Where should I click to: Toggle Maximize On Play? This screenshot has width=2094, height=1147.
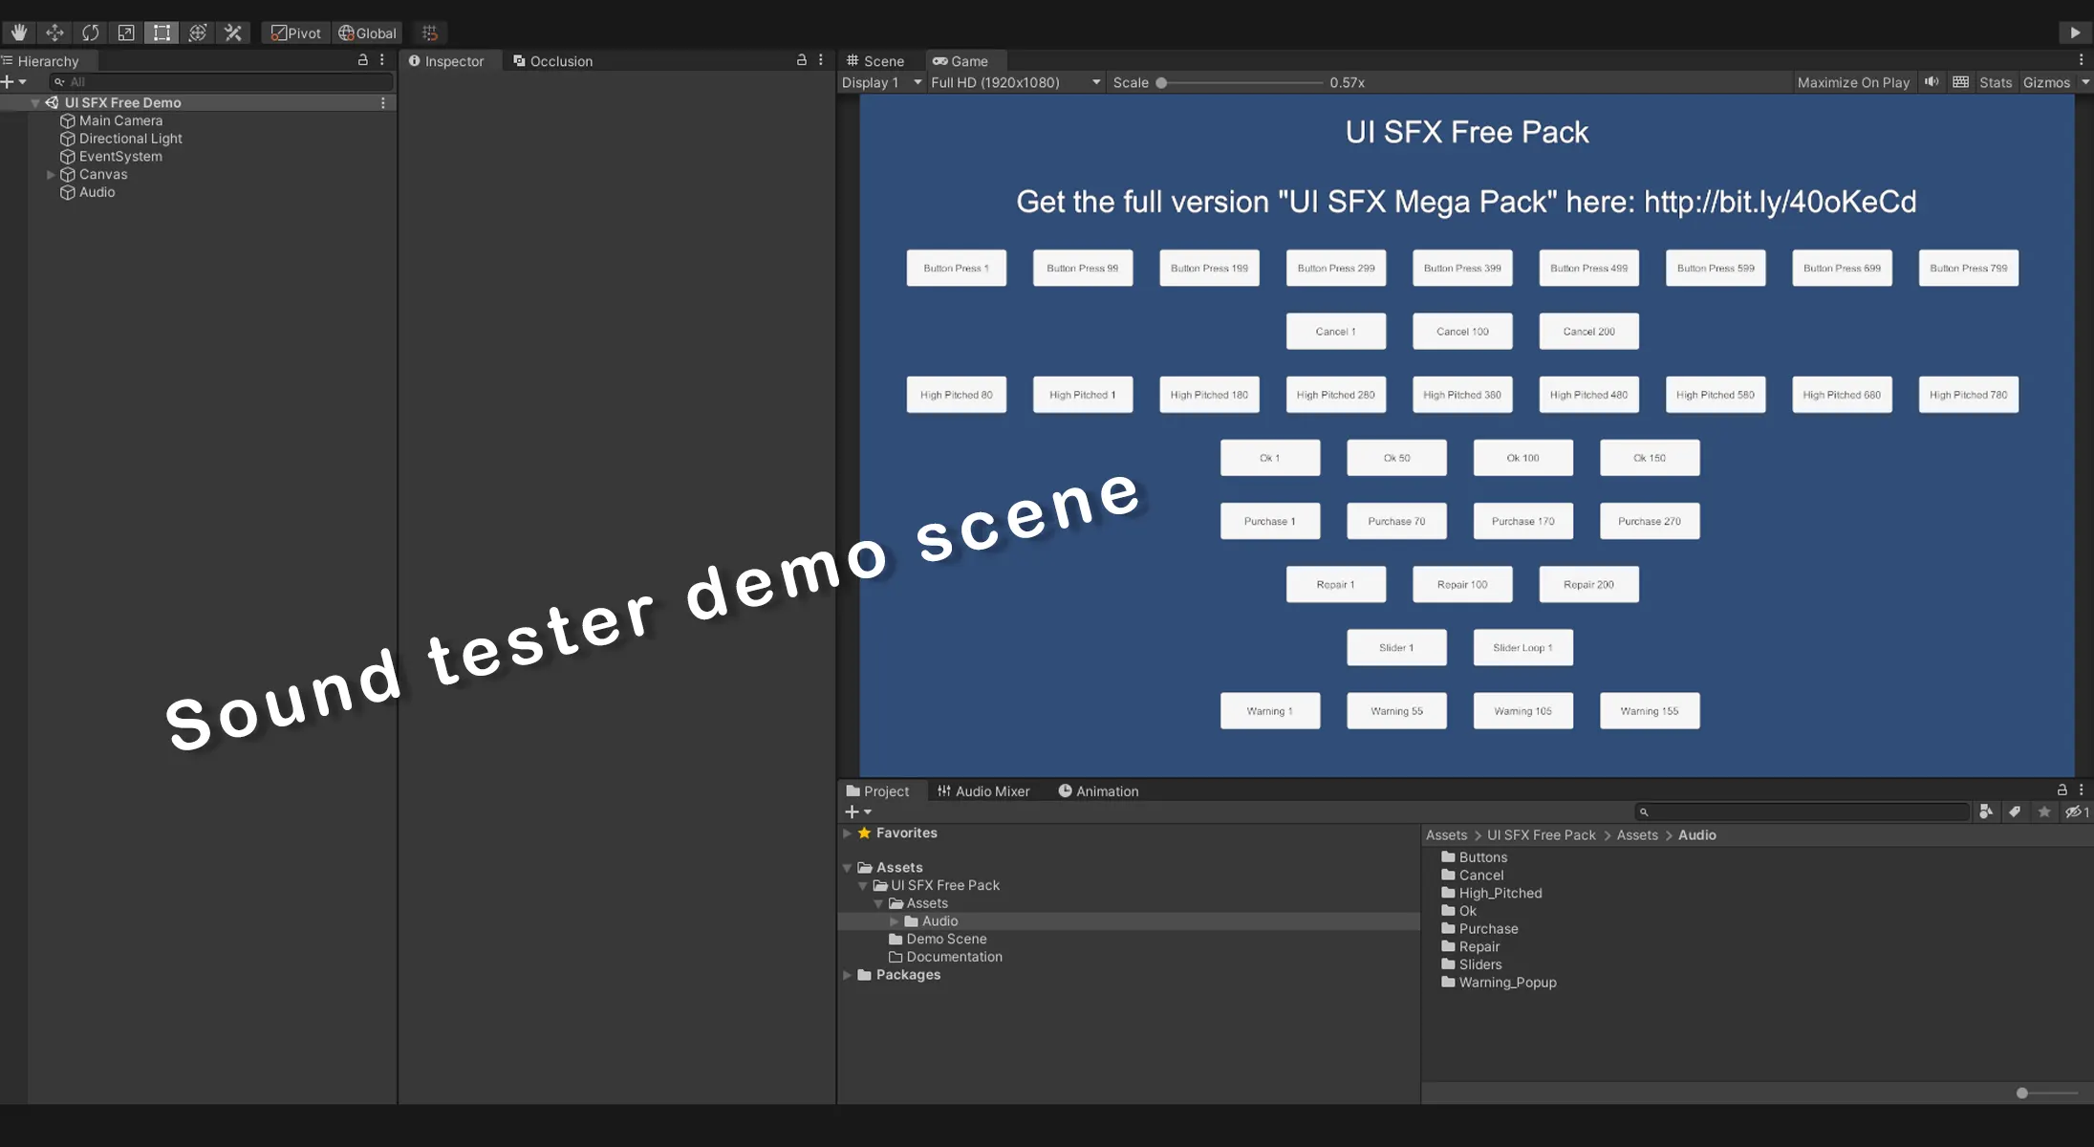(1852, 82)
